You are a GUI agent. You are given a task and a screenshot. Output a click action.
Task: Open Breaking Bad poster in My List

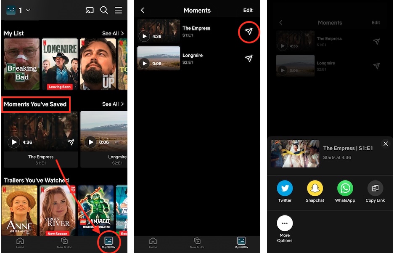click(21, 64)
